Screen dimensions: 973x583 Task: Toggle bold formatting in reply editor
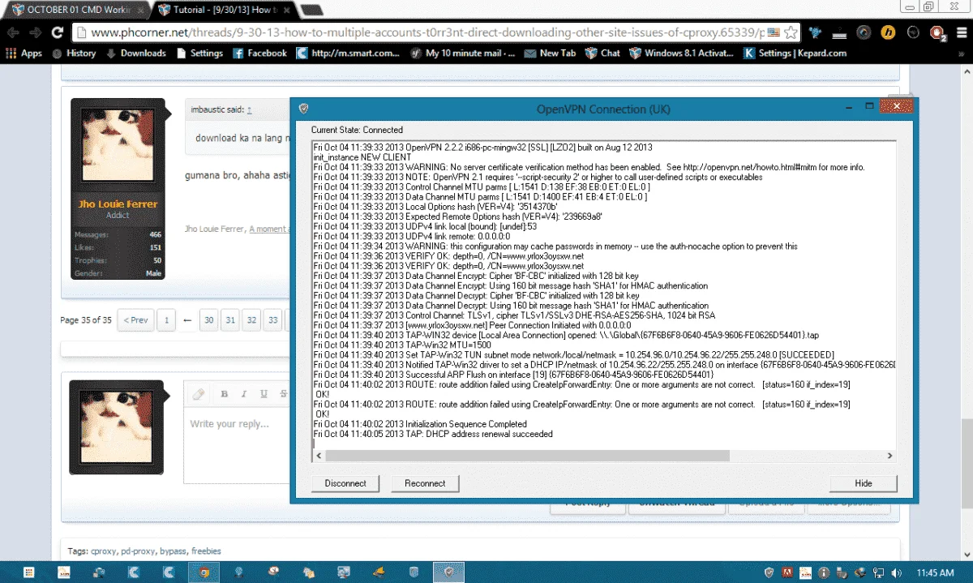224,394
